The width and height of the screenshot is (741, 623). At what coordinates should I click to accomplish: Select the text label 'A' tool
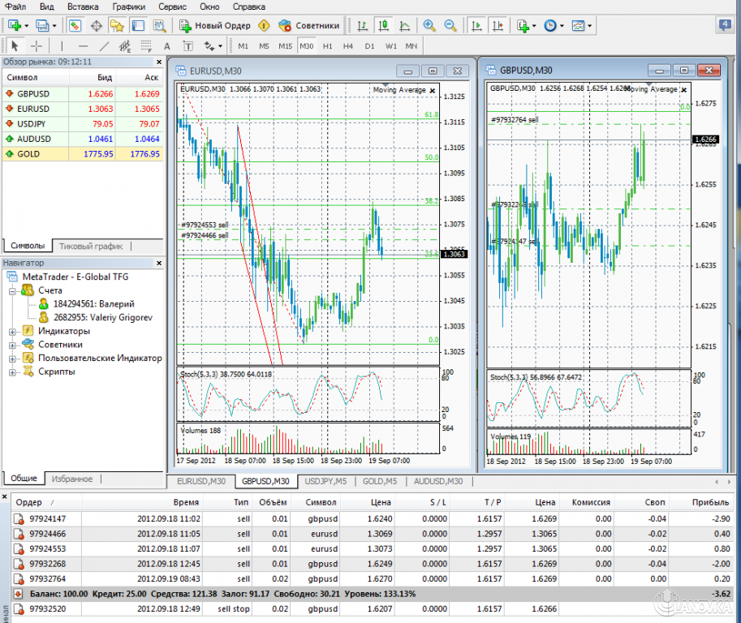(167, 46)
